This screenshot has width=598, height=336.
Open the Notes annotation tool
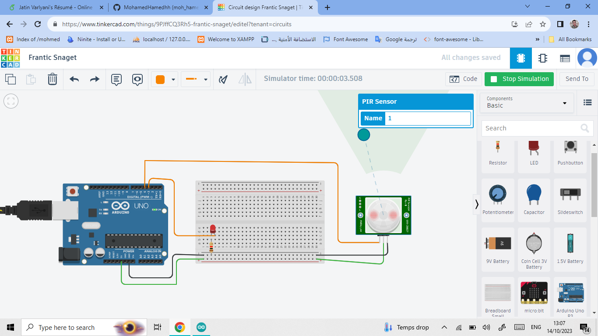(116, 79)
